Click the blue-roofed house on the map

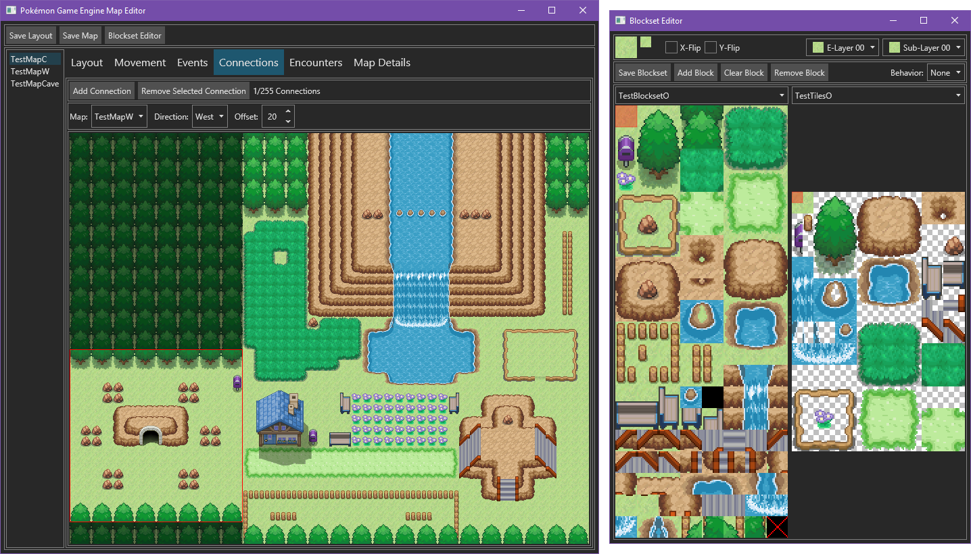(x=279, y=418)
